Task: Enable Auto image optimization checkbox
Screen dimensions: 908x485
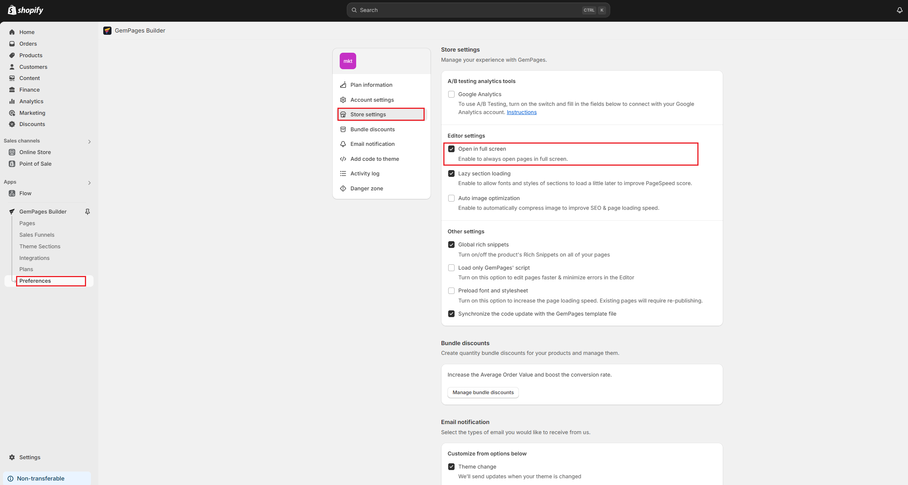Action: [451, 198]
